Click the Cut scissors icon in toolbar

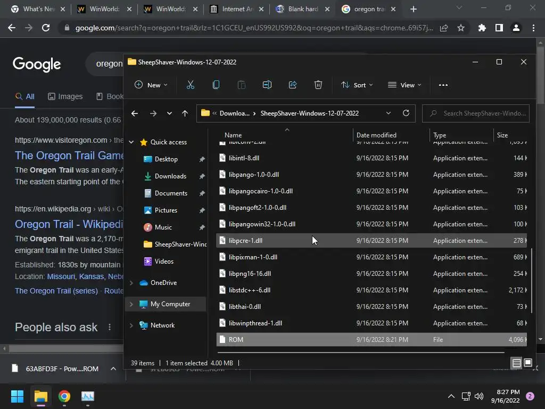coord(191,85)
